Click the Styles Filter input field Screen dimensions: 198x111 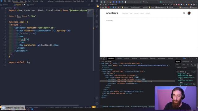point(179,65)
